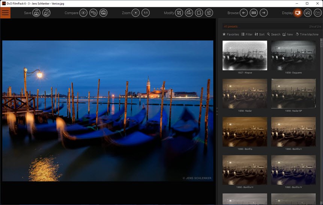Click the Save image icon
Image resolution: width=323 pixels, height=205 pixels.
click(36, 13)
